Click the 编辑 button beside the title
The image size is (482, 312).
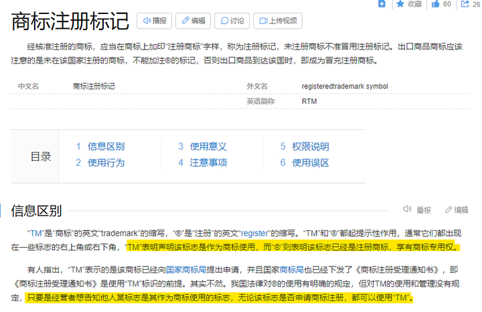coord(193,21)
